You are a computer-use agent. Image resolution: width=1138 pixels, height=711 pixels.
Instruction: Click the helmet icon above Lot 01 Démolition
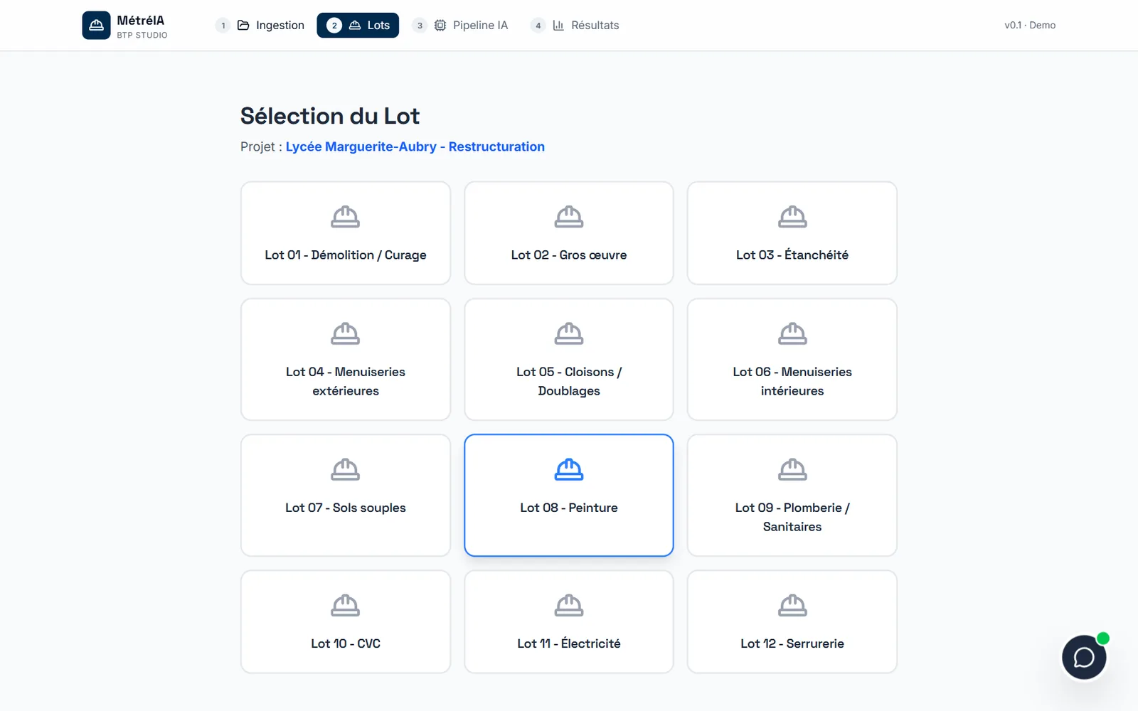click(x=346, y=216)
